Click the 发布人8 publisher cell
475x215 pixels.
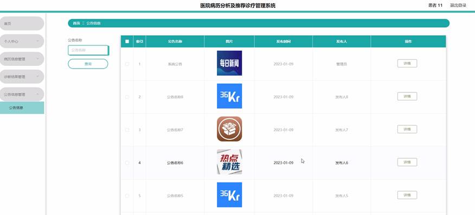(x=342, y=97)
